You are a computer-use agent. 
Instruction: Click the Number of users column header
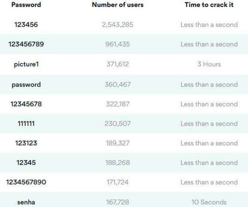[x=117, y=5]
